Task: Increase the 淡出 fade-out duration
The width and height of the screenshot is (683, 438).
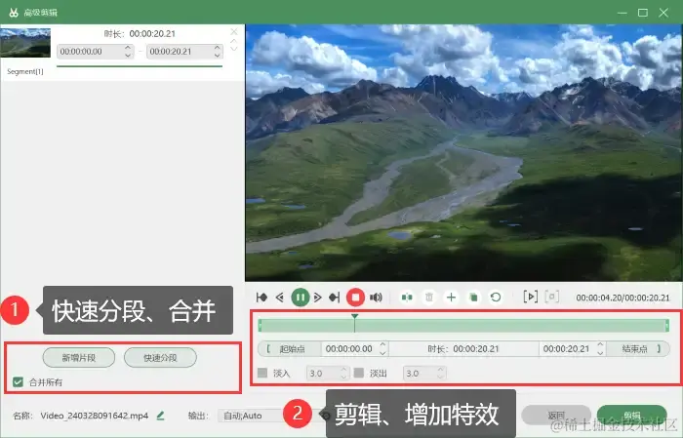Action: (x=440, y=370)
